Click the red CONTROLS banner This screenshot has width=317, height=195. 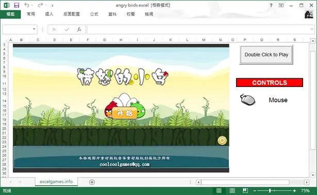[270, 82]
